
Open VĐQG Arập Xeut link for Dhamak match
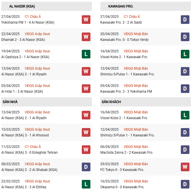click(x=37, y=34)
